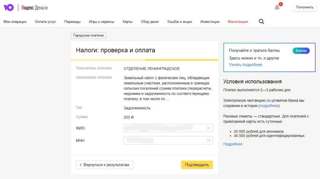
Task: Clear the ИНН field with X icon
Action: pos(209,141)
